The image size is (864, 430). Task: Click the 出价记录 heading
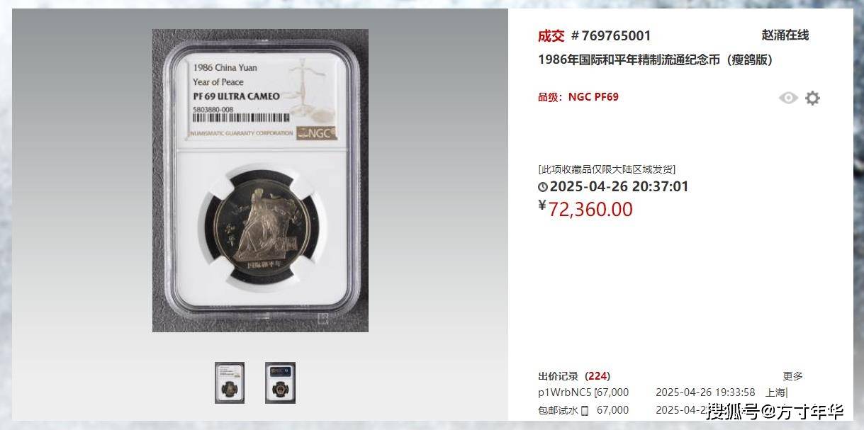[558, 376]
